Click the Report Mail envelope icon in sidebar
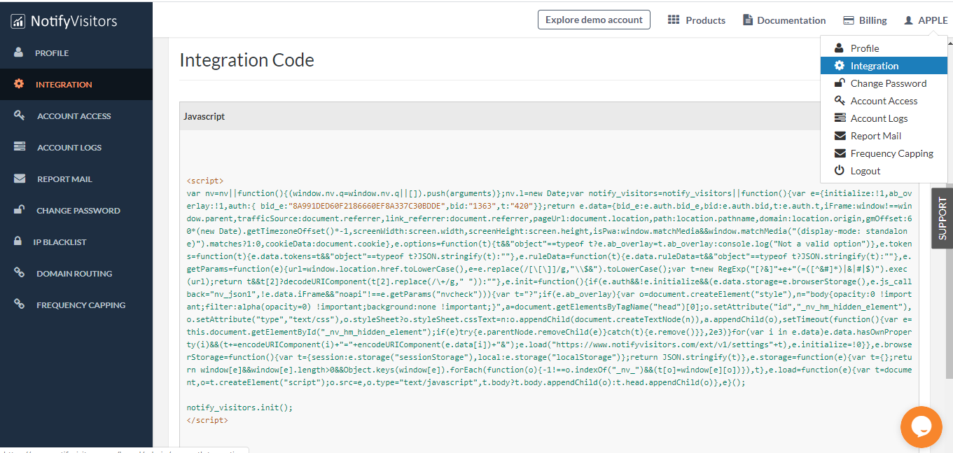 coord(20,179)
